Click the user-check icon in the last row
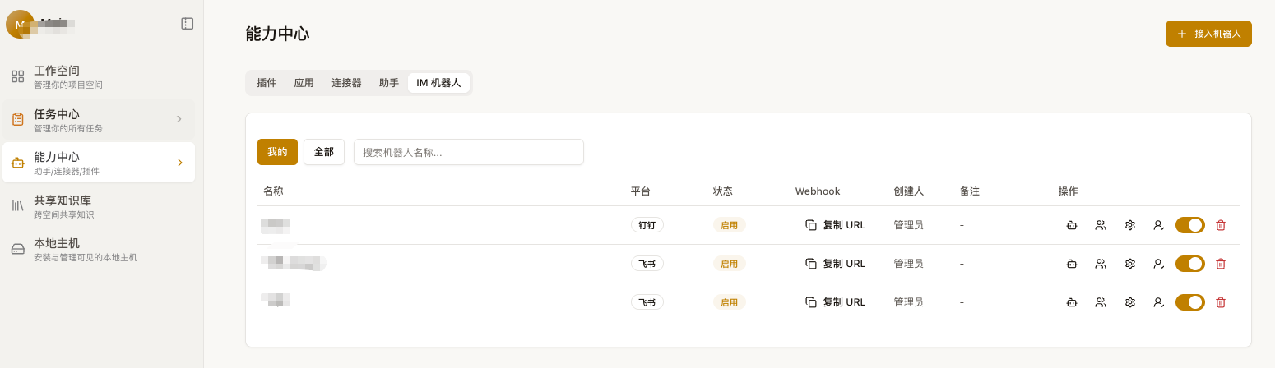 tap(1158, 302)
